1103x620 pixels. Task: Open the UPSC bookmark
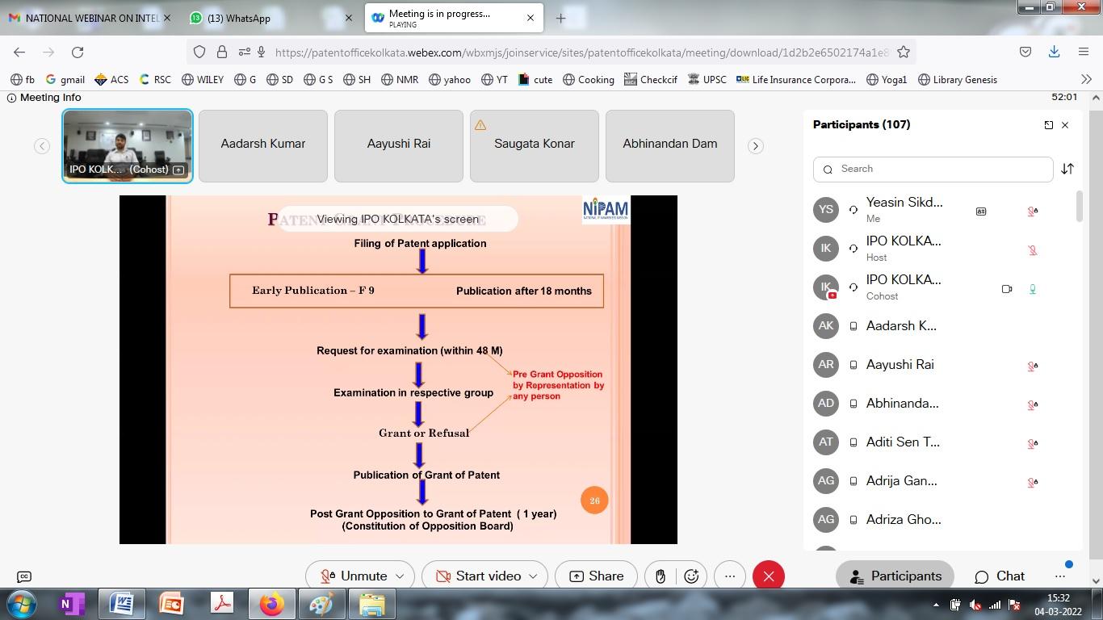tap(707, 79)
